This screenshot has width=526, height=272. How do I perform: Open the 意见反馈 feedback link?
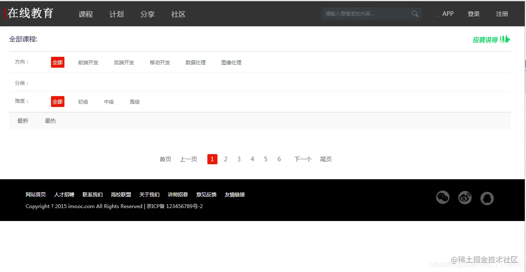click(x=206, y=194)
